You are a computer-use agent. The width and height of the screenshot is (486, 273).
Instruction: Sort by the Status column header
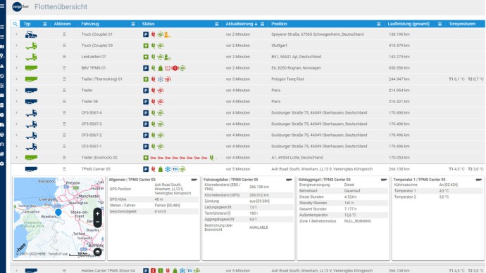pyautogui.click(x=148, y=24)
